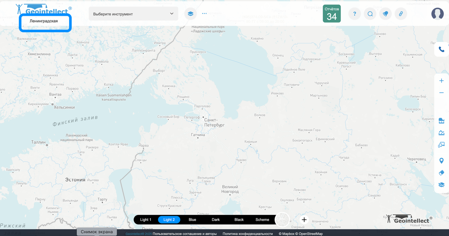Switch map style to Dark
Screen dimensions: 449x236
coord(216,220)
